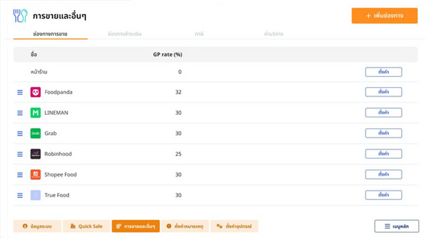Click the Shopee Food logo icon

[x=35, y=174]
